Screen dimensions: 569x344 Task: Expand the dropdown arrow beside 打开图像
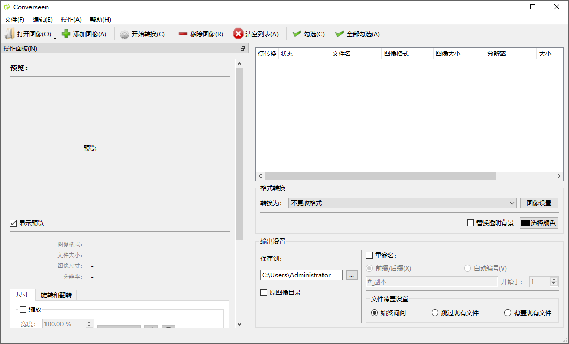coord(55,38)
